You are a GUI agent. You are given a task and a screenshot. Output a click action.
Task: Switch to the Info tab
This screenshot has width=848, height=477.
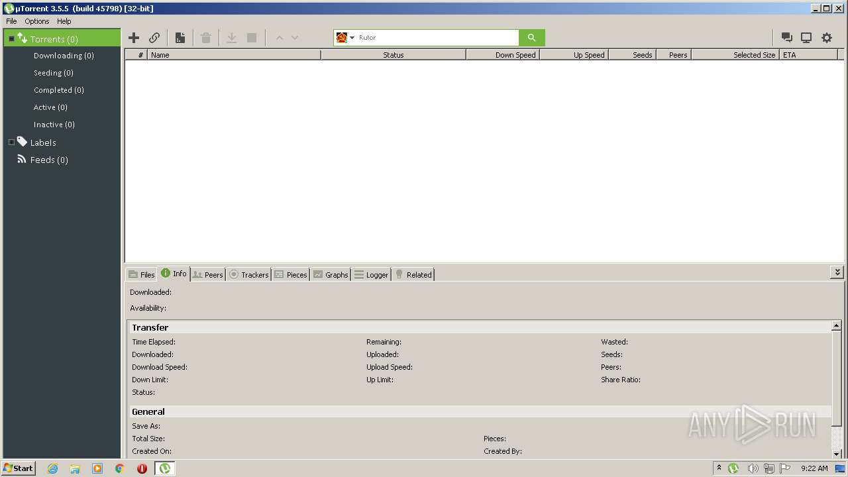(x=174, y=274)
